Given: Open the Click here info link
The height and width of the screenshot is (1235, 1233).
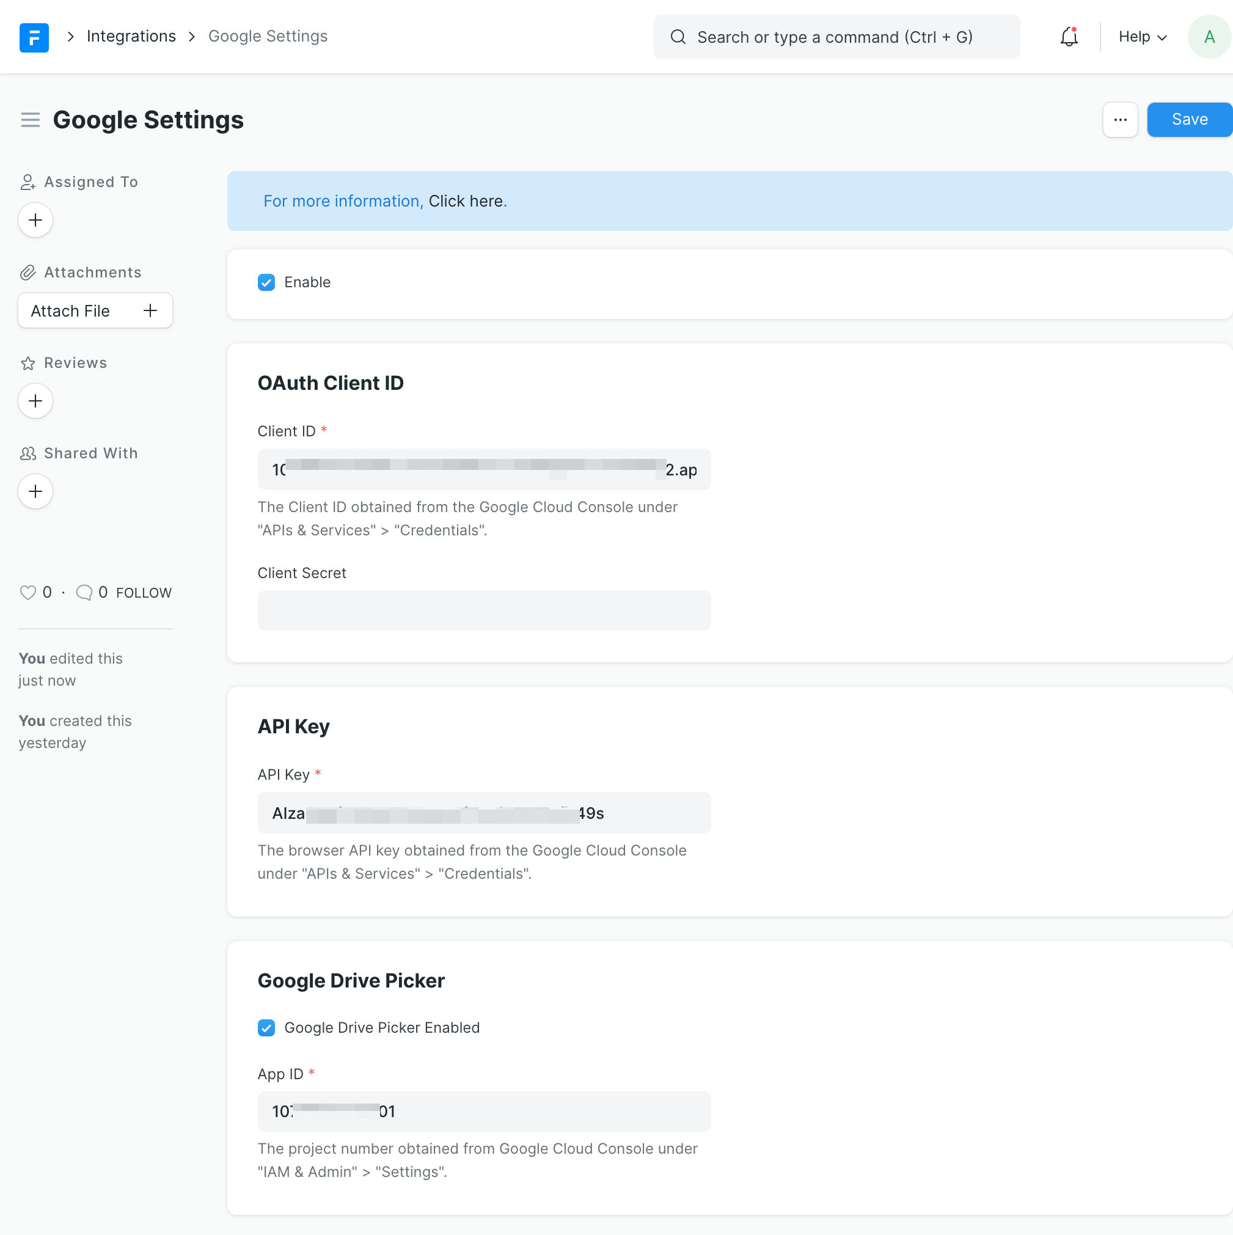Looking at the screenshot, I should point(466,200).
